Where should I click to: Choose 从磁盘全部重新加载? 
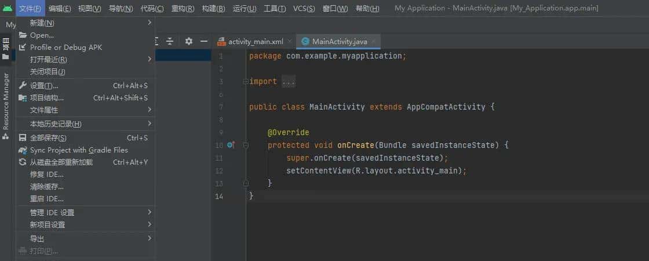pyautogui.click(x=85, y=162)
